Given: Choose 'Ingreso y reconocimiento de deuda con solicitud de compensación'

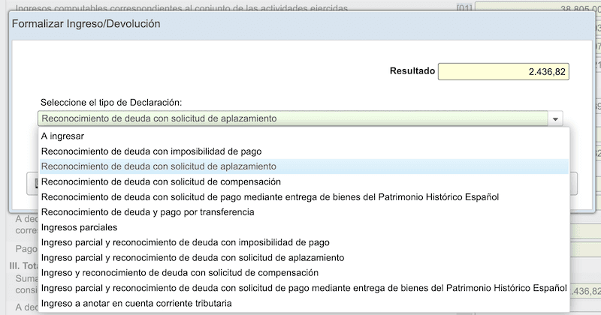Looking at the screenshot, I should 304,273.
